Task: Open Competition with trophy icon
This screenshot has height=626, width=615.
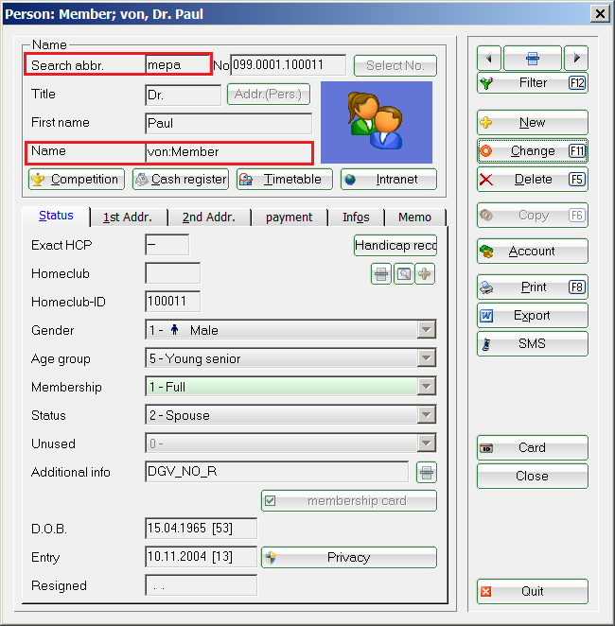Action: pyautogui.click(x=77, y=180)
